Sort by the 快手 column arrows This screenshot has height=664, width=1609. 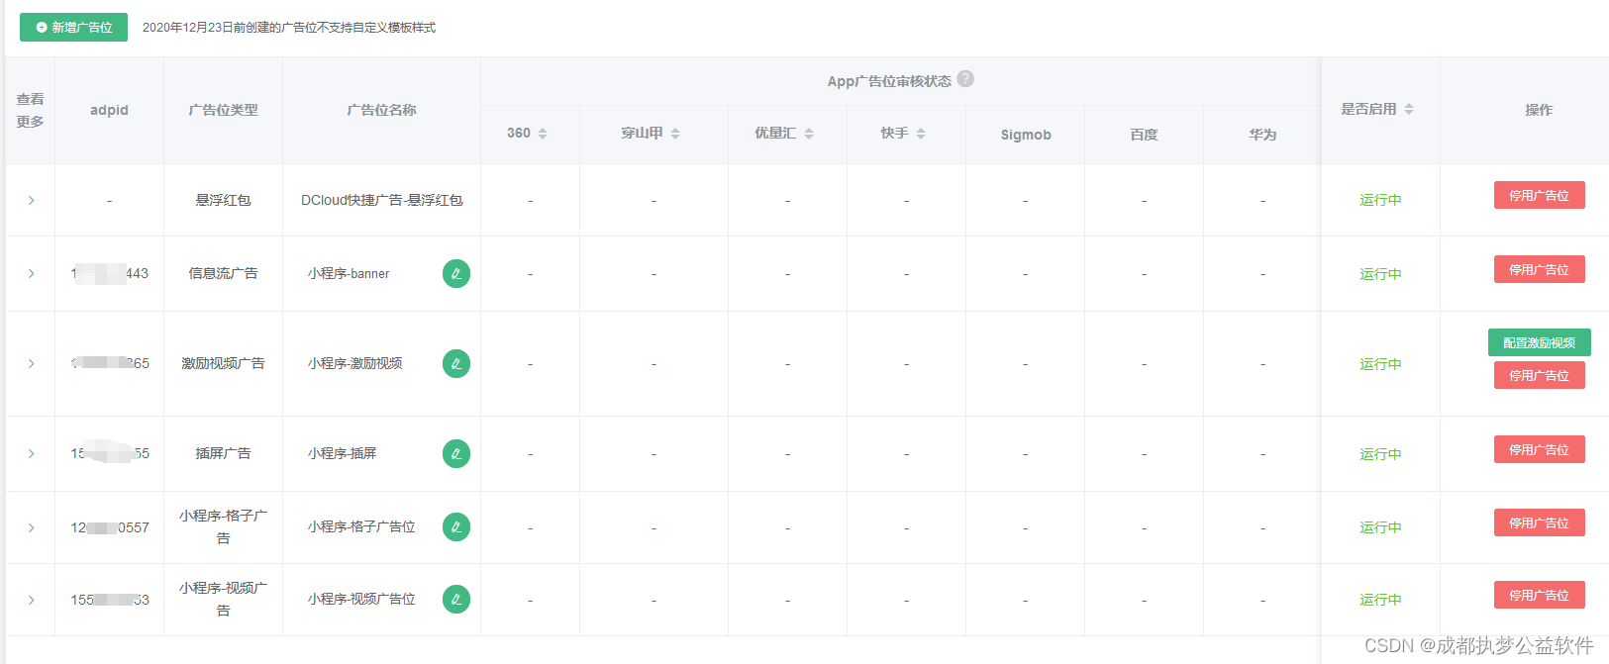point(921,134)
